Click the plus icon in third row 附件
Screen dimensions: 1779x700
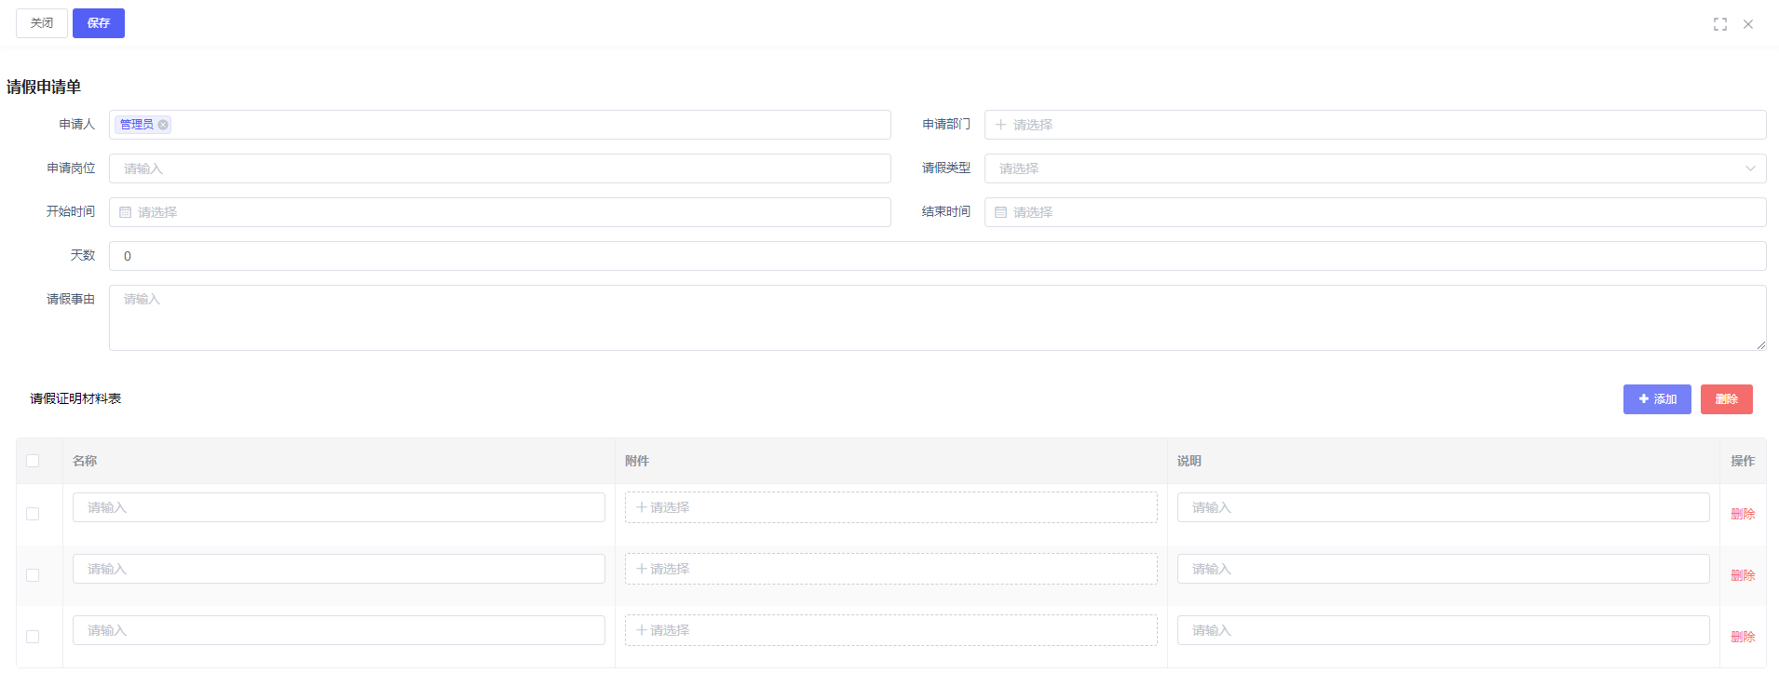[x=641, y=630]
